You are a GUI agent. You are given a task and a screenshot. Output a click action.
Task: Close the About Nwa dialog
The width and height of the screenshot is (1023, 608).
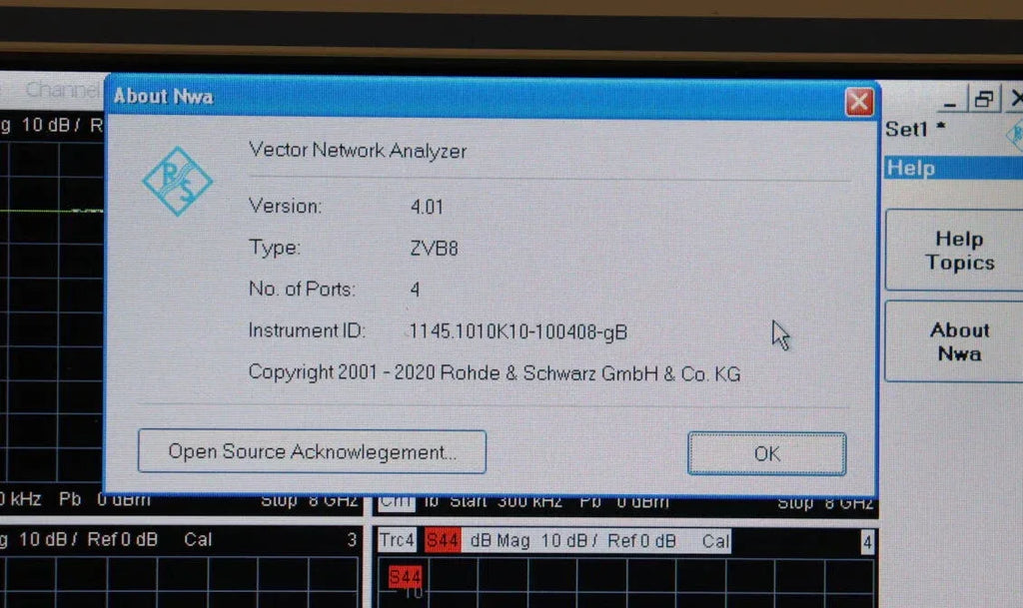pyautogui.click(x=858, y=102)
